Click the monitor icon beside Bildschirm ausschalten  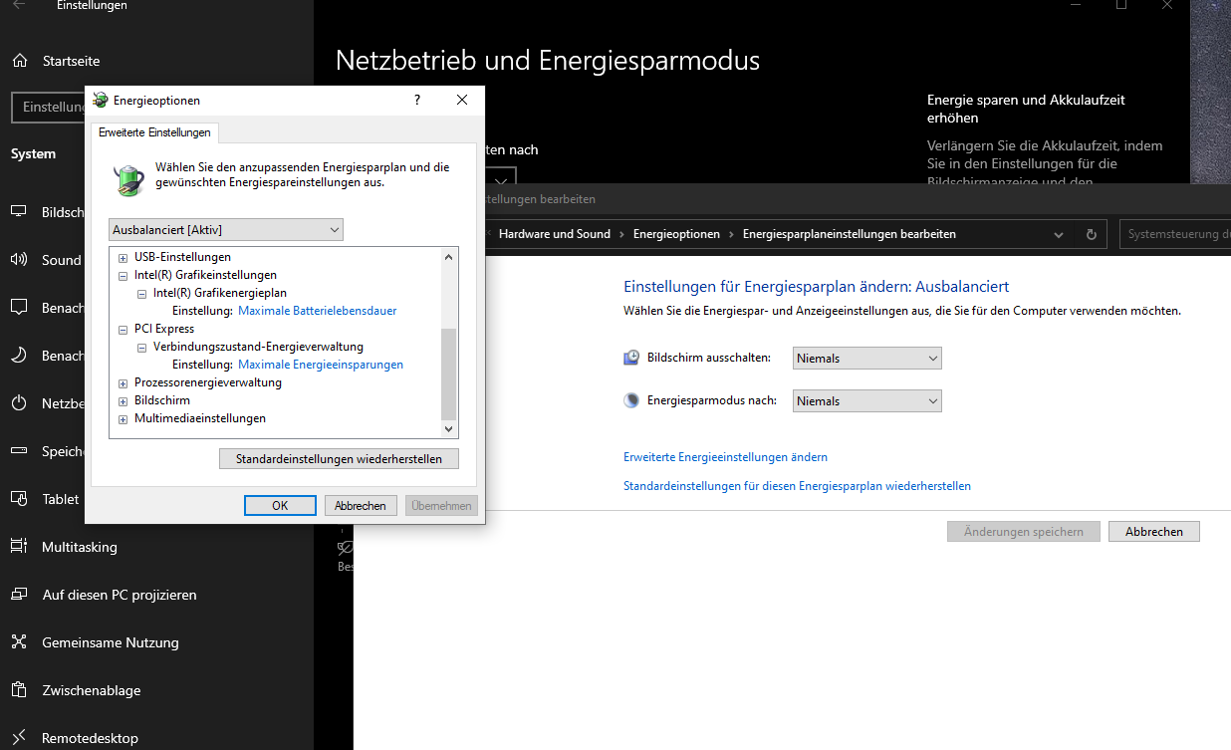pos(631,358)
